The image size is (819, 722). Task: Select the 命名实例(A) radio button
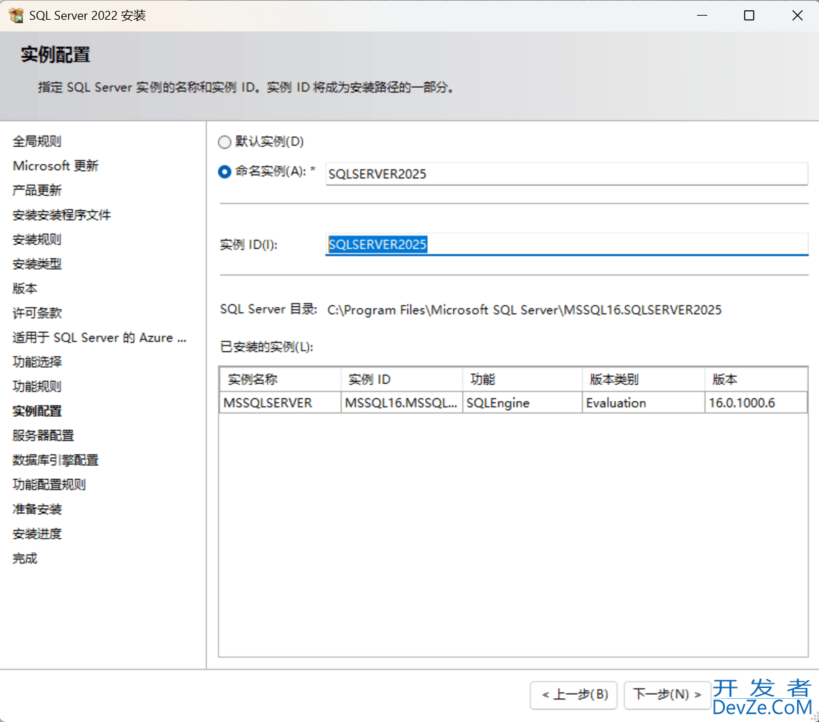point(224,172)
